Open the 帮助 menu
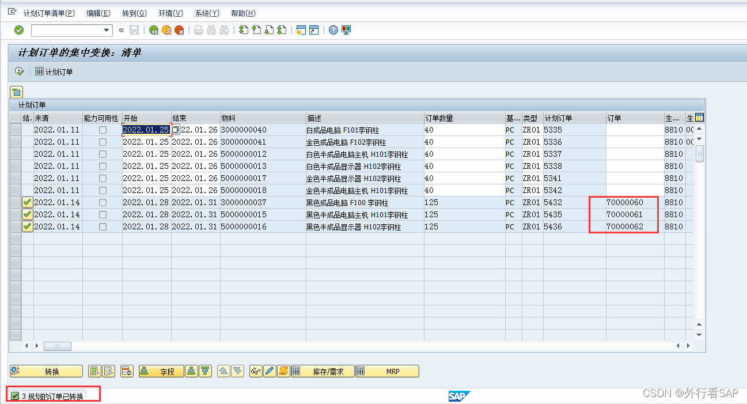The width and height of the screenshot is (747, 404). [243, 13]
